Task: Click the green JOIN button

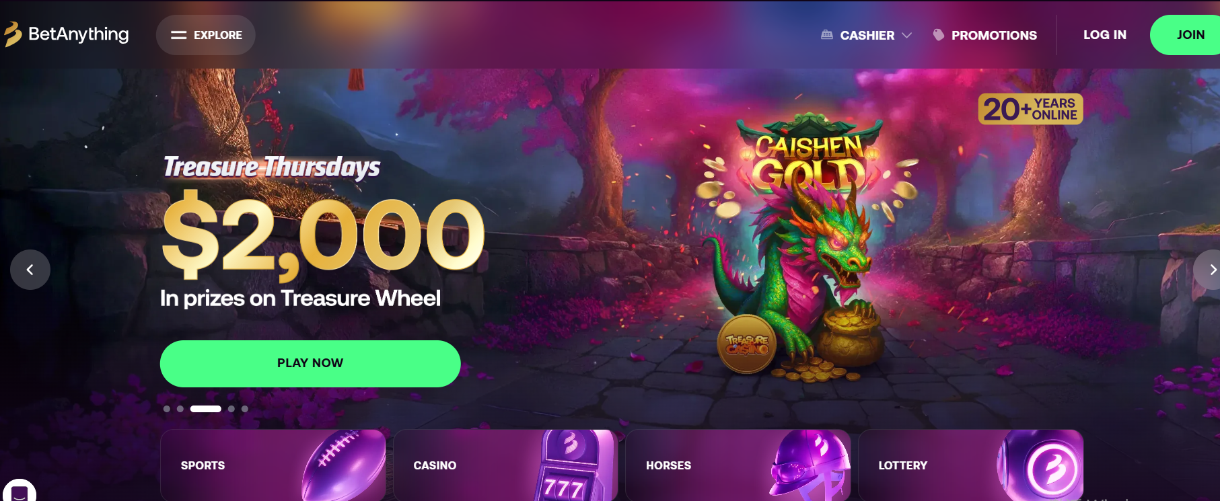Action: [x=1186, y=35]
